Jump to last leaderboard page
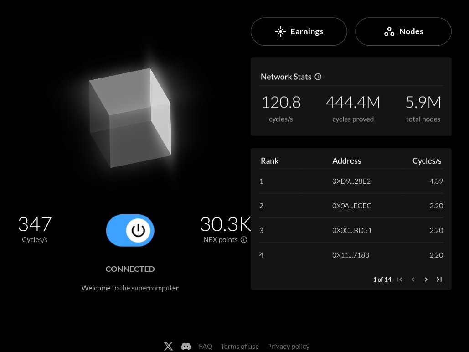The height and width of the screenshot is (352, 469). pyautogui.click(x=439, y=279)
